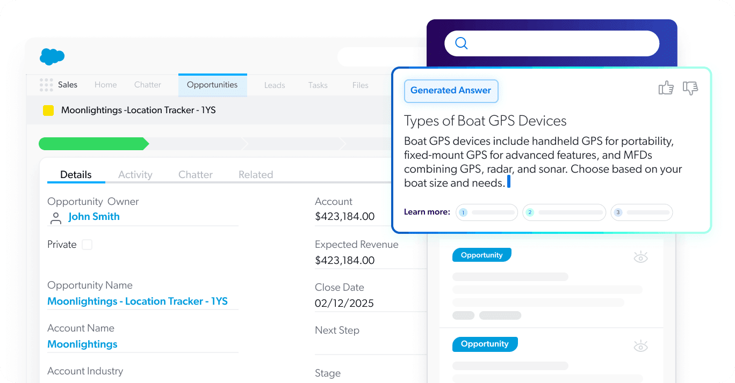Give thumbs down to generated answer

690,89
